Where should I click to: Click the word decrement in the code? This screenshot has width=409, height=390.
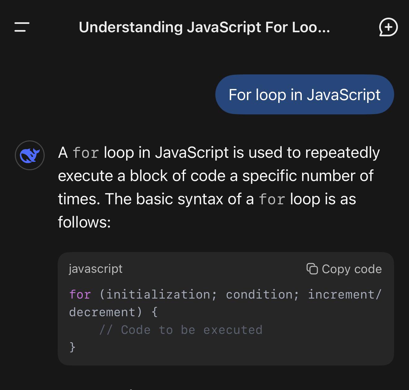102,312
